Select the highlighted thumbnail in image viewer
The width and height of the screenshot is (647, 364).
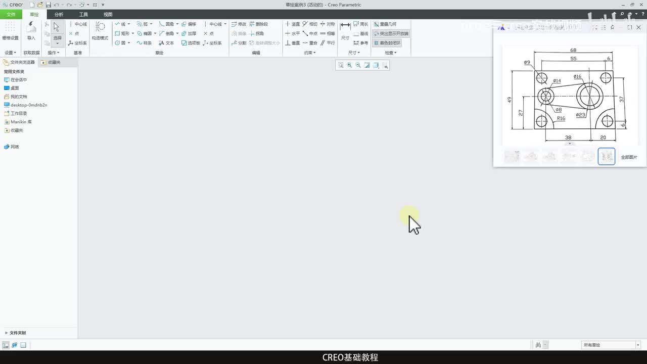pyautogui.click(x=607, y=157)
